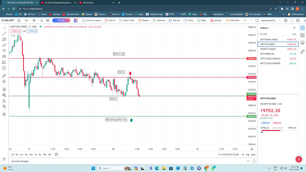Open the arrow shapes tool in left toolbar
Viewport: 306px width, 172px height.
tap(4, 51)
